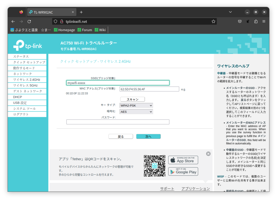Open the ワイヤレス 5GHz menu item
277x200 pixels.
[x=27, y=86]
